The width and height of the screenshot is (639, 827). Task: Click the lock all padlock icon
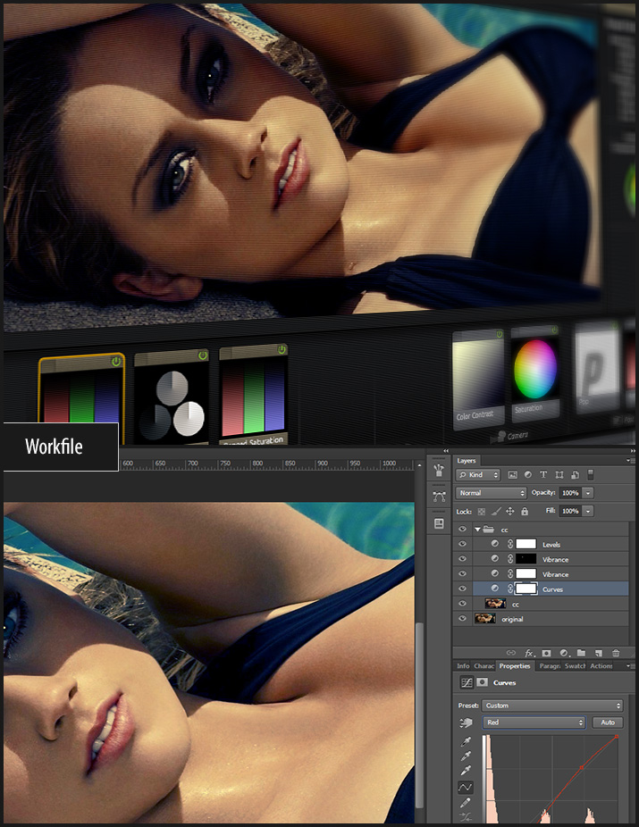pyautogui.click(x=525, y=512)
